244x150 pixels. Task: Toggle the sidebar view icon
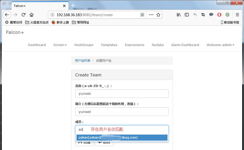click(x=187, y=15)
